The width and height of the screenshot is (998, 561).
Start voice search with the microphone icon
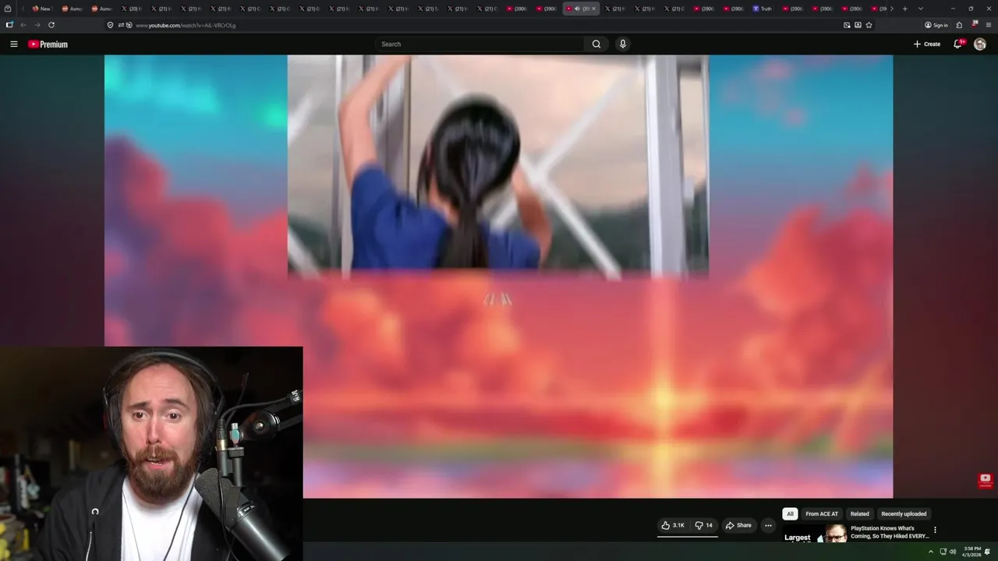tap(622, 44)
